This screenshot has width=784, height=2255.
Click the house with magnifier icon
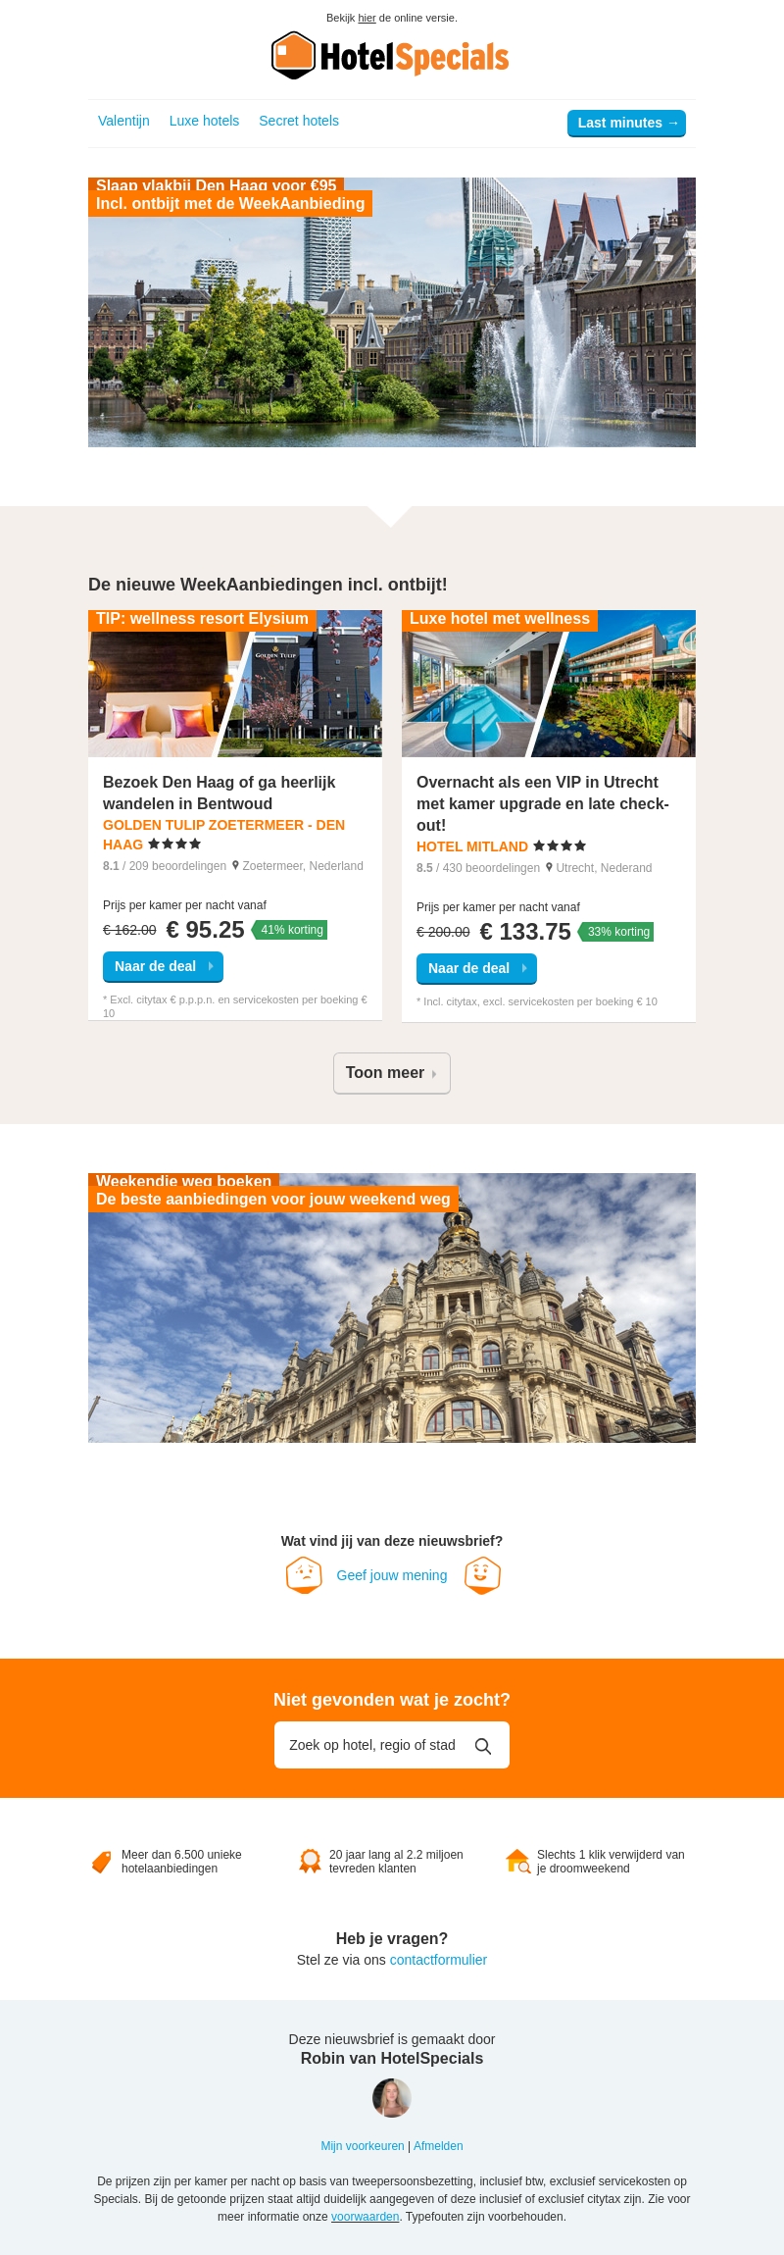[x=517, y=1861]
